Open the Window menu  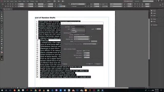click(x=32, y=1)
